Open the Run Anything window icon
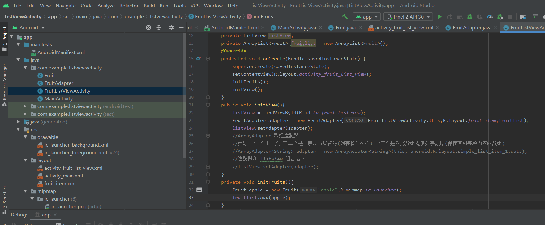This screenshot has height=225, width=545. pyautogui.click(x=535, y=17)
